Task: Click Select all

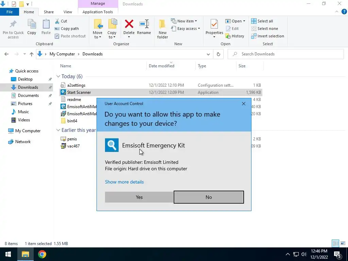Action: 262,21
